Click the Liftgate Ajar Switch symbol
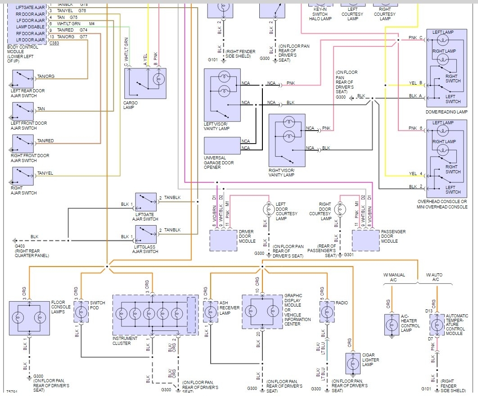 (x=146, y=202)
